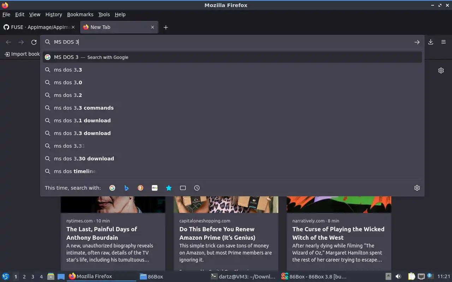452x282 pixels.
Task: Open the Firefox hamburger application menu
Action: pos(444,42)
